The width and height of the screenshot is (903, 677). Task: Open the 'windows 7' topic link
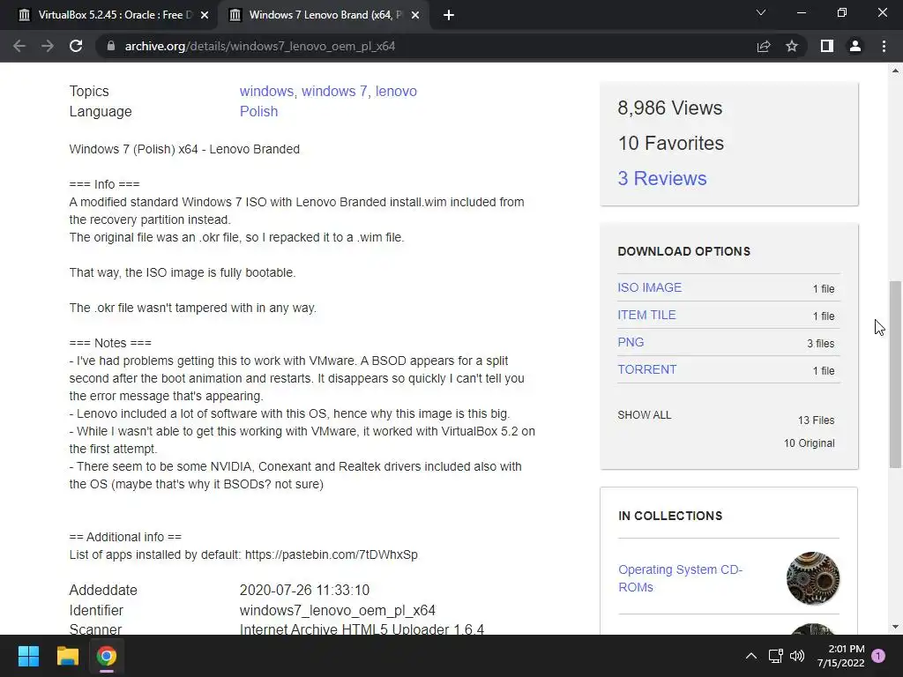[x=334, y=91]
